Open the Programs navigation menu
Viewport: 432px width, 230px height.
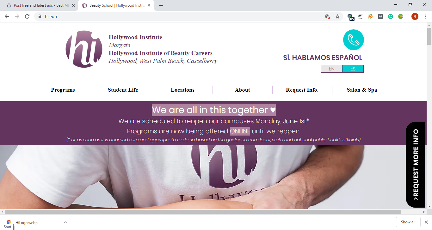63,90
